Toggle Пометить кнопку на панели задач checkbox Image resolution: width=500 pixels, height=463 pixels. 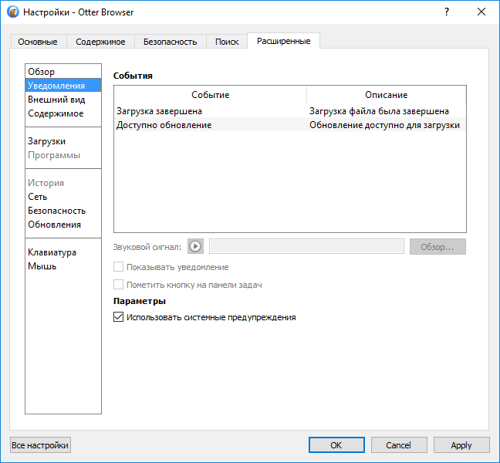(118, 285)
